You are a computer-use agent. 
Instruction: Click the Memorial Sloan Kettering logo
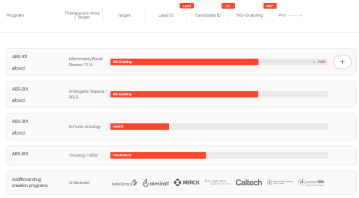coord(280,183)
